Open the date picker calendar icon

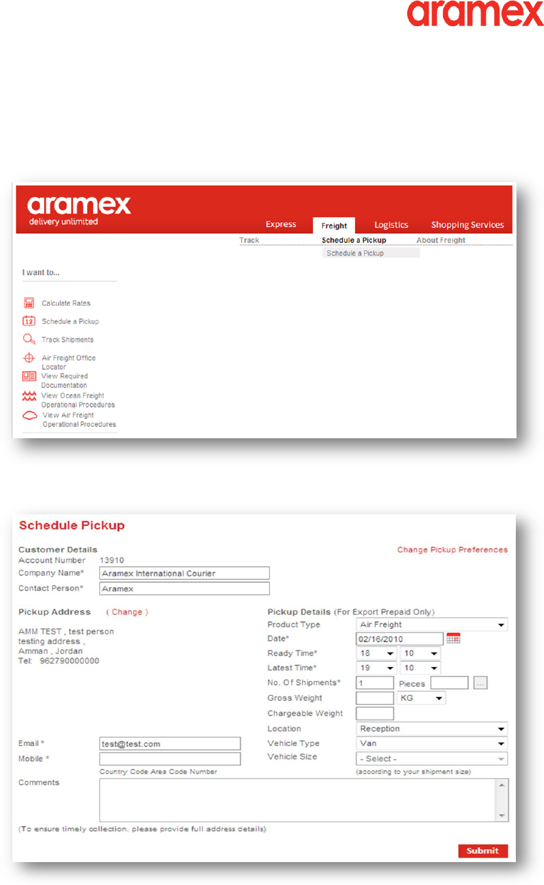coord(454,638)
